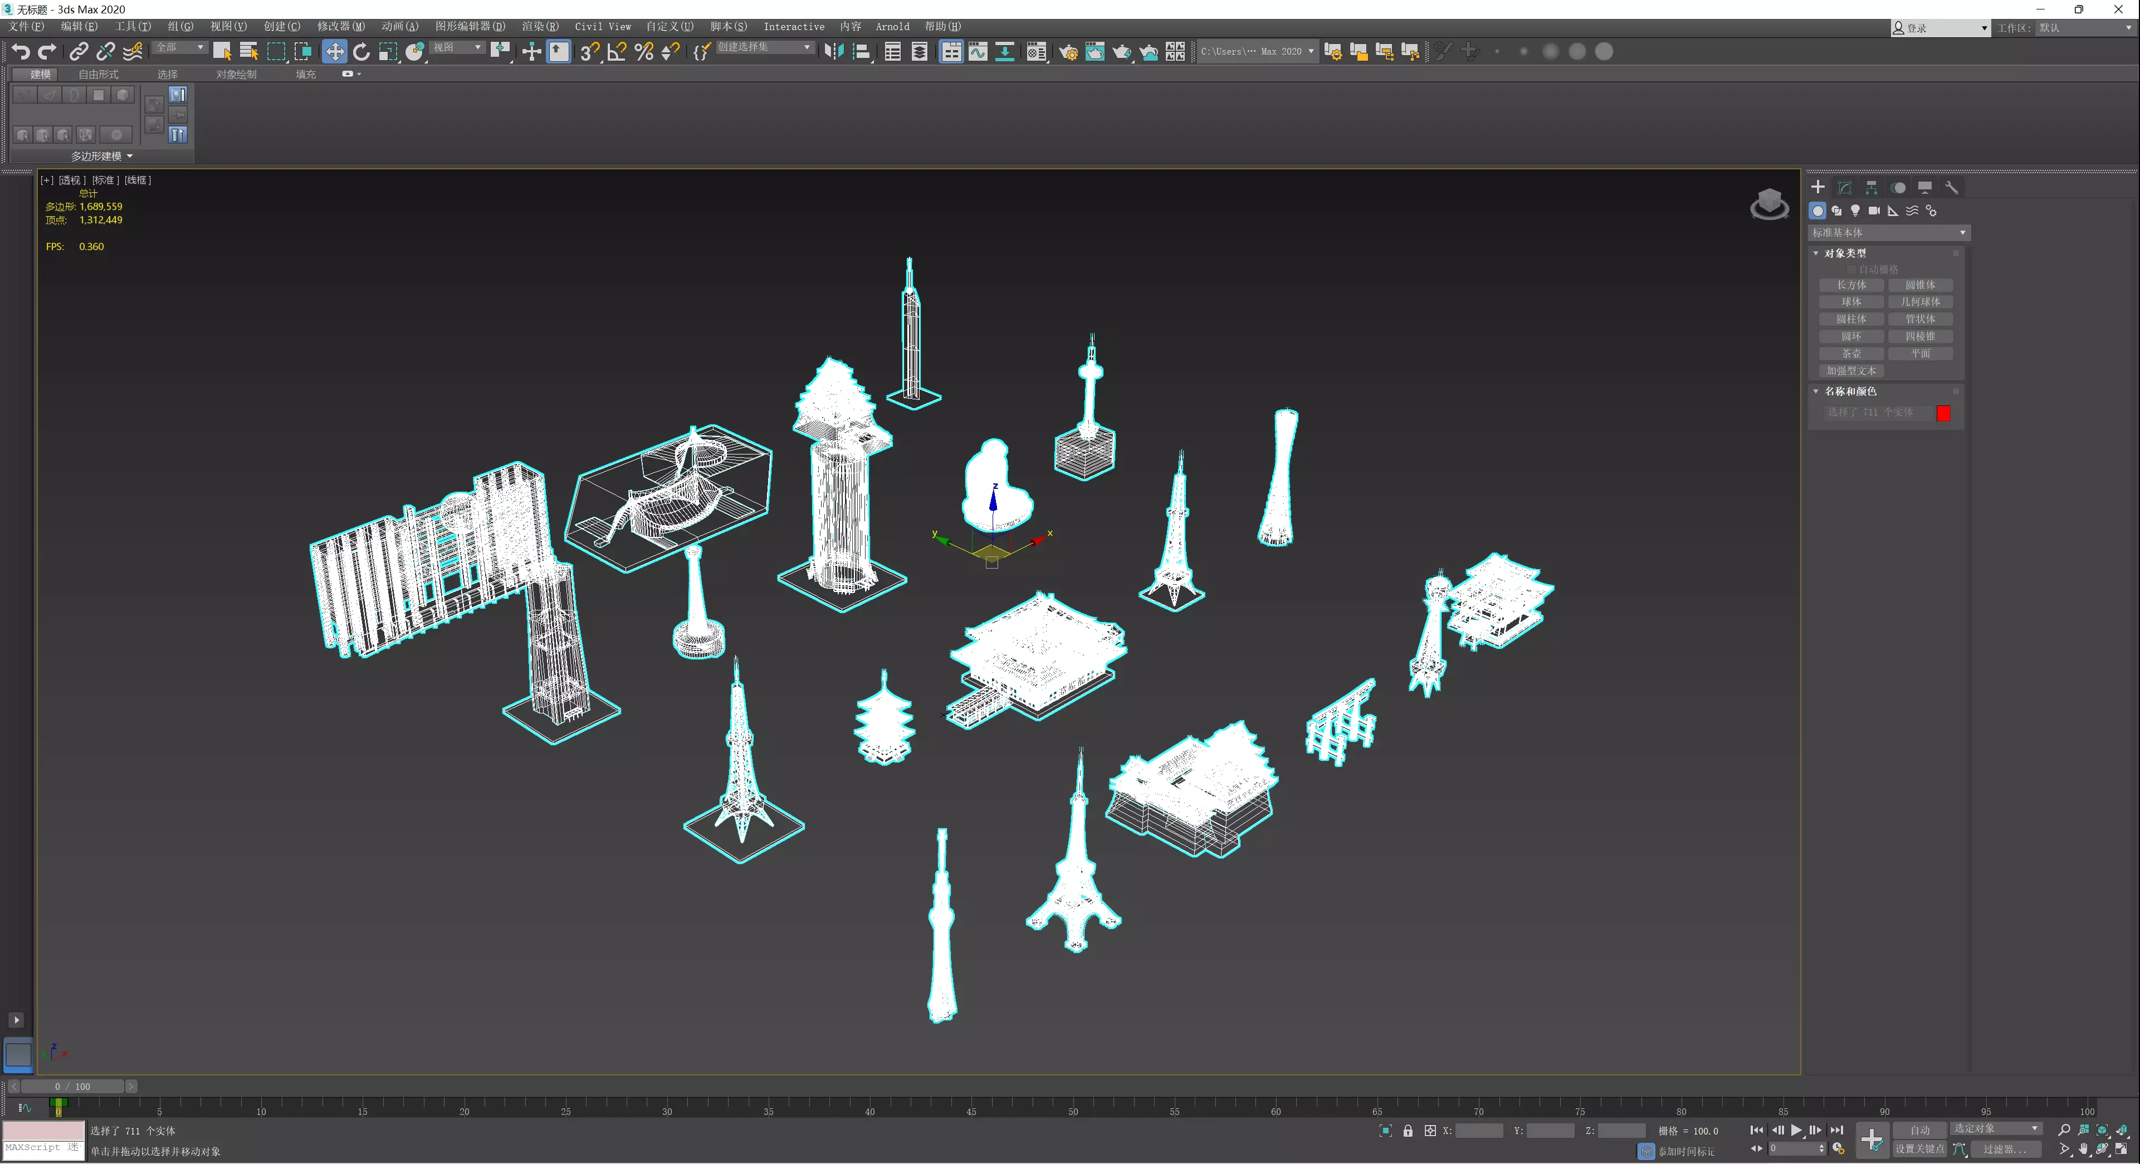
Task: Toggle the Percent Snap button
Action: point(644,51)
